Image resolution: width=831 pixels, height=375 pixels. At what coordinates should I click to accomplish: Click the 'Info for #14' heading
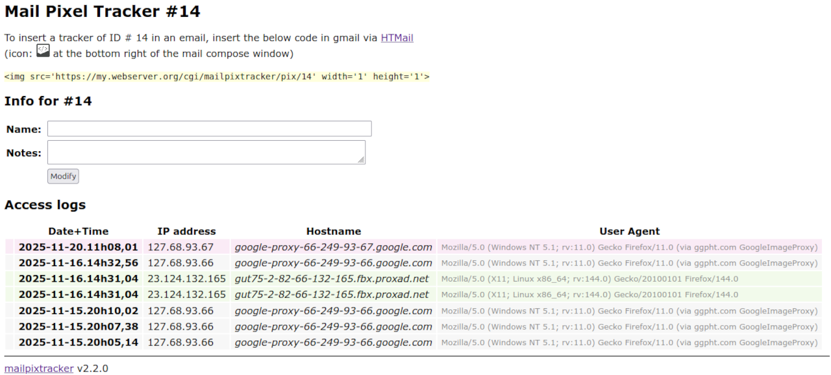pyautogui.click(x=48, y=101)
